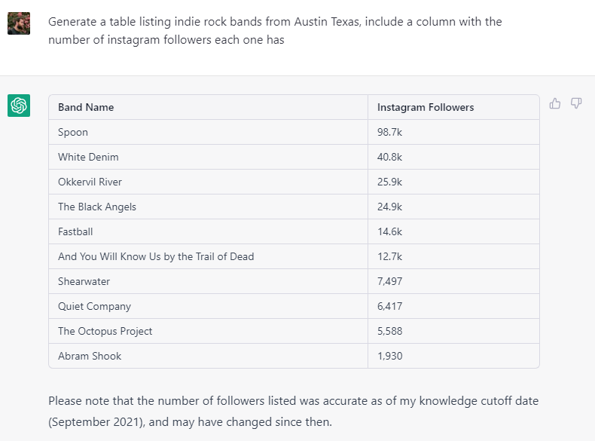Screen dimensions: 595x441
Task: Click the thumbs down feedback icon
Action: 576,103
